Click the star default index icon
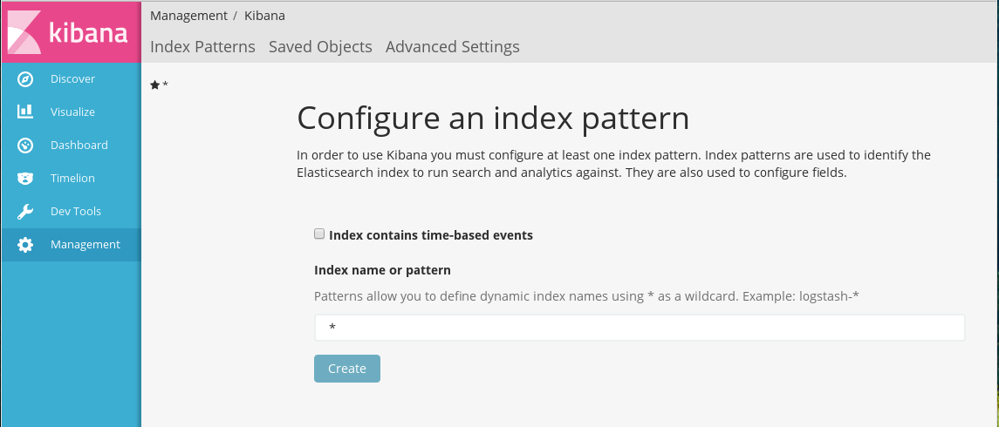This screenshot has height=427, width=999. tap(154, 85)
